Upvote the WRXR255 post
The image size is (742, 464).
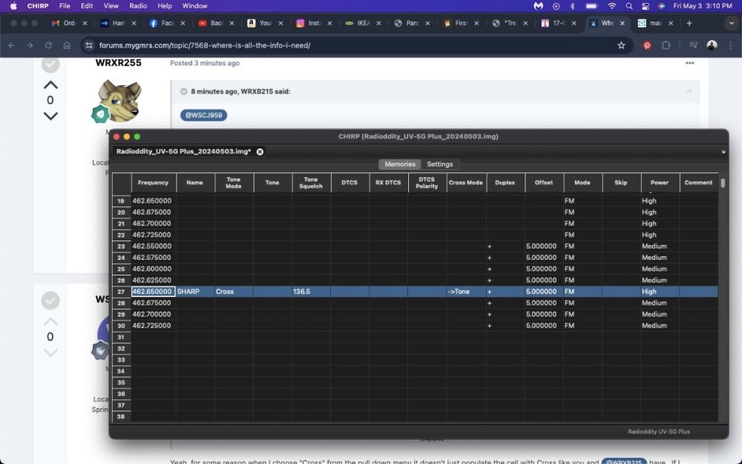click(x=50, y=85)
